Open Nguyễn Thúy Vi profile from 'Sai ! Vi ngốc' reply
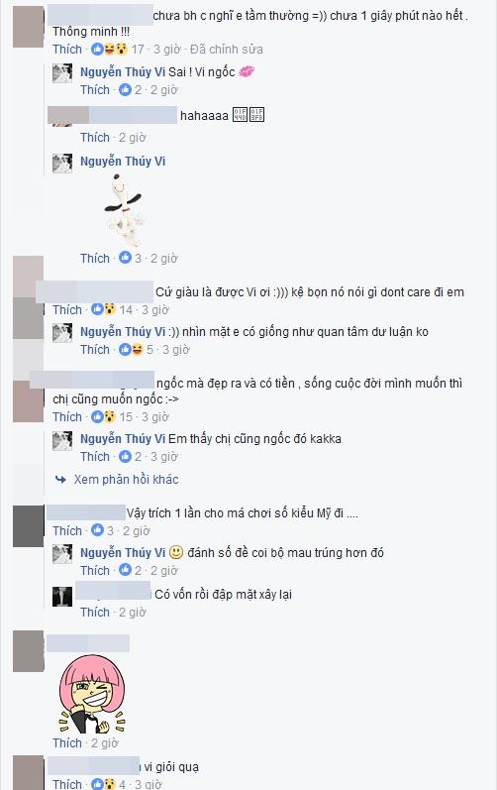The width and height of the screenshot is (497, 790). tap(123, 72)
